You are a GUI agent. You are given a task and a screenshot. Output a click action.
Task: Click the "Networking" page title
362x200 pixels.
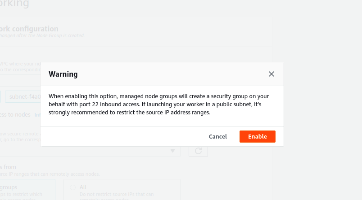14,4
